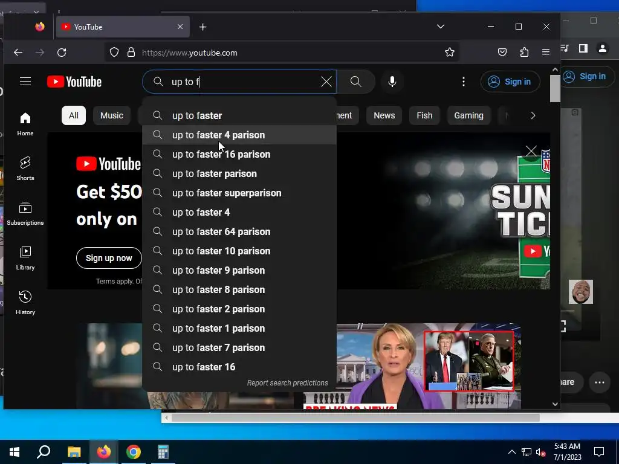
Task: Choose suggestion "up to faster 8 parison"
Action: click(x=239, y=289)
